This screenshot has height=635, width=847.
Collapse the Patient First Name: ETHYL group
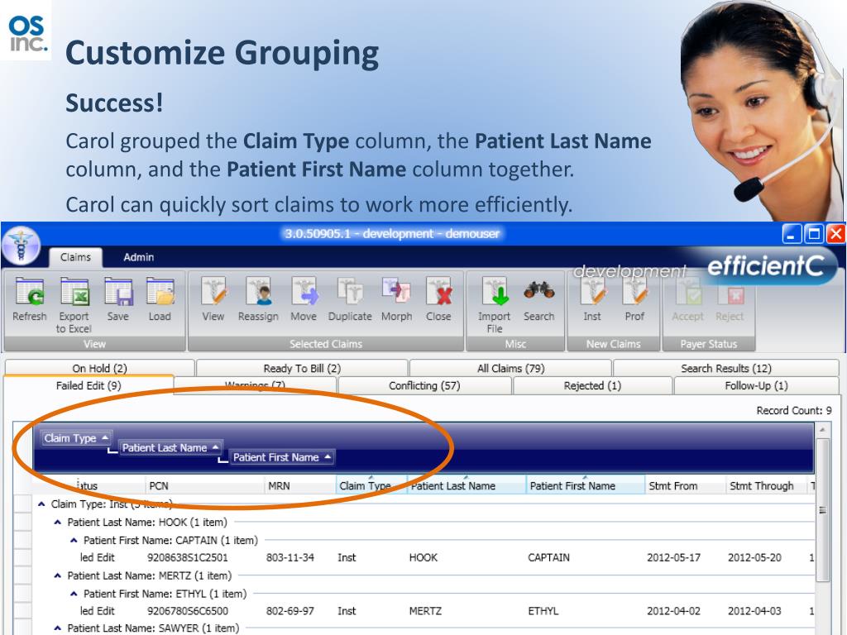click(x=74, y=594)
